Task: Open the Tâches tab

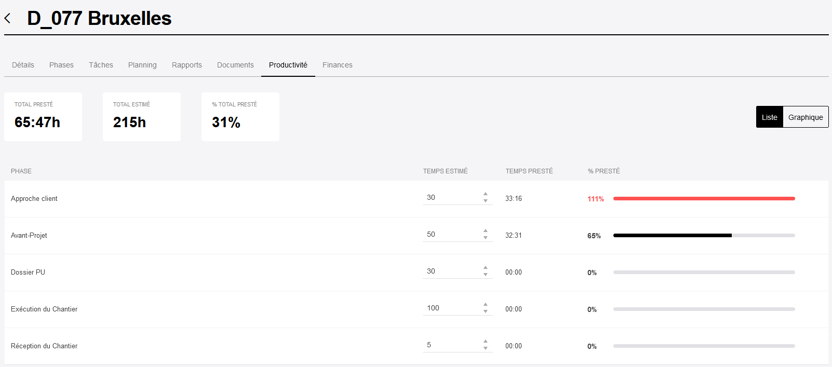Action: click(101, 65)
